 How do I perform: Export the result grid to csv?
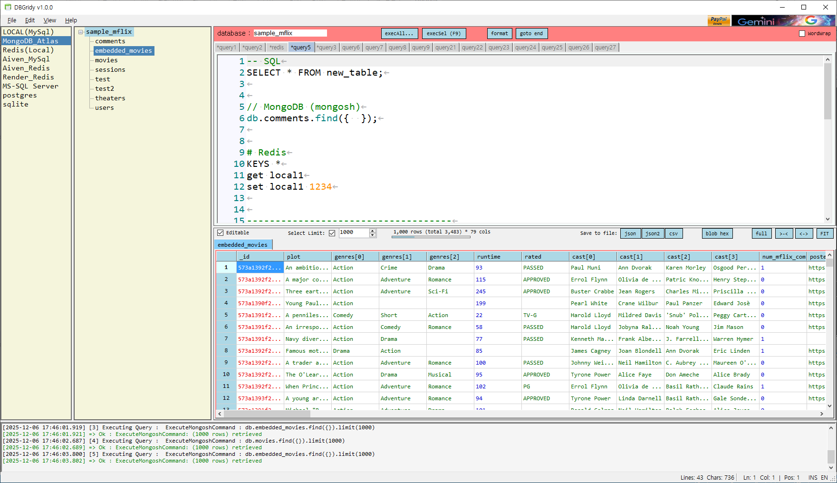coord(674,233)
